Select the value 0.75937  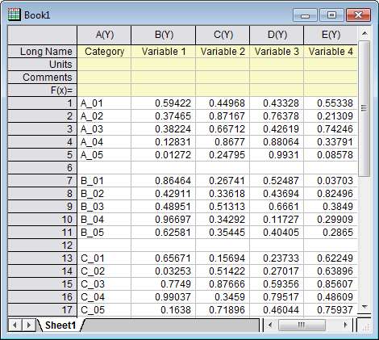[331, 310]
